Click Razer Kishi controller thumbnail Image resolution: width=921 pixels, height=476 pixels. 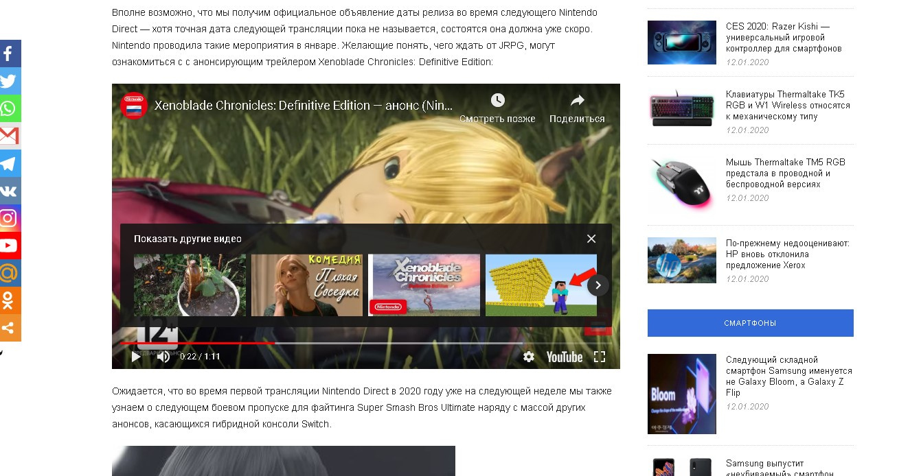tap(682, 43)
